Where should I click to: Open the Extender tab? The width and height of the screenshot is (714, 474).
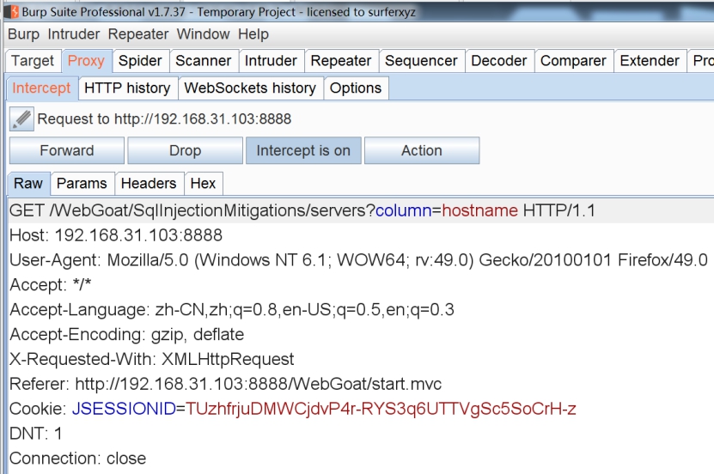650,61
